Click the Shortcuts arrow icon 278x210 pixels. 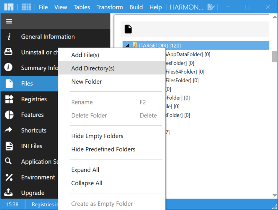point(8,130)
